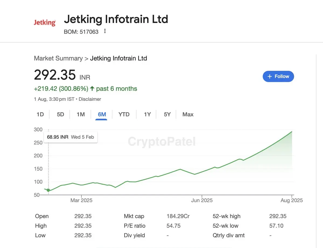Open the Market Summary breadcrumb link
The width and height of the screenshot is (323, 248).
58,58
